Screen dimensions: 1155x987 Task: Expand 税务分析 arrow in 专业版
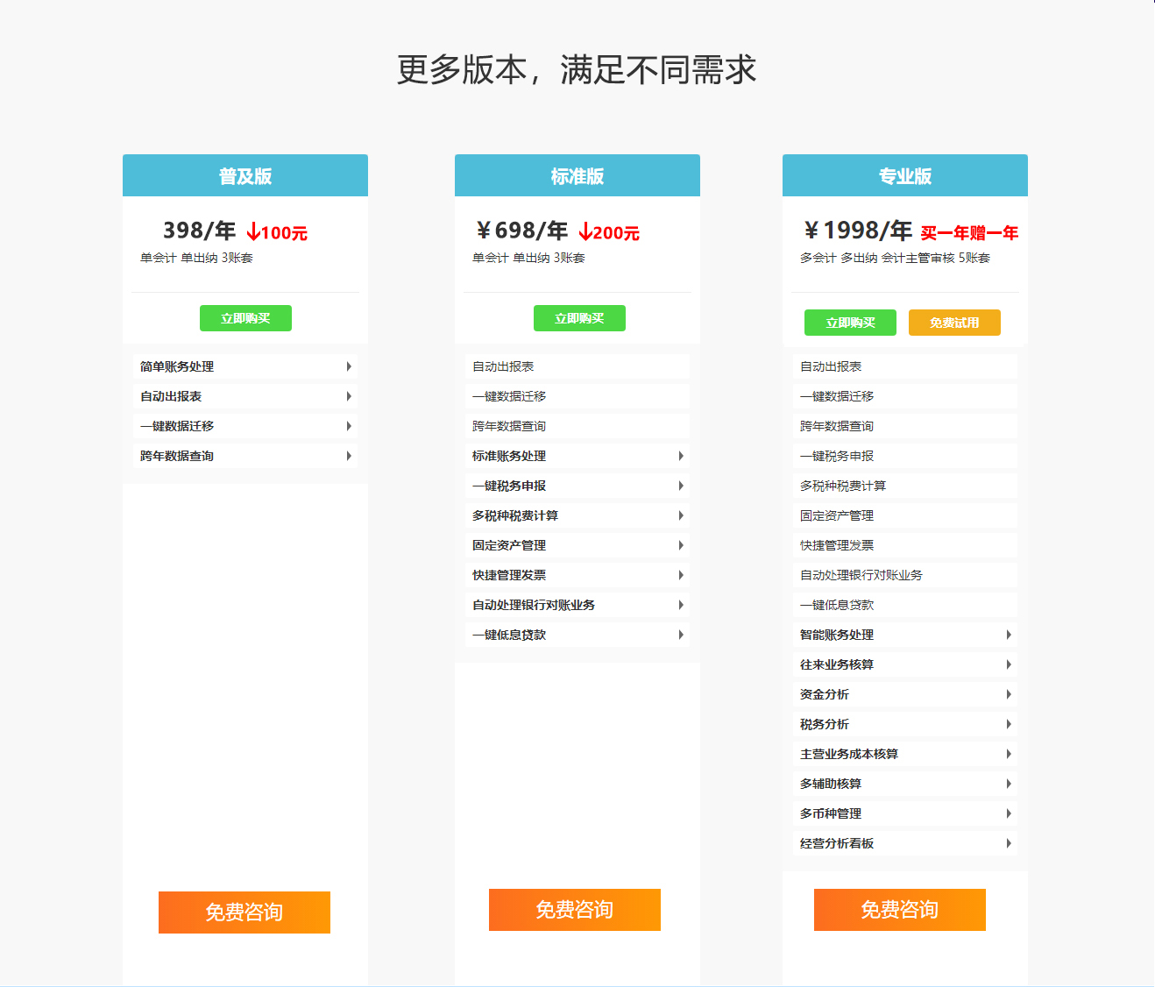pos(1009,724)
